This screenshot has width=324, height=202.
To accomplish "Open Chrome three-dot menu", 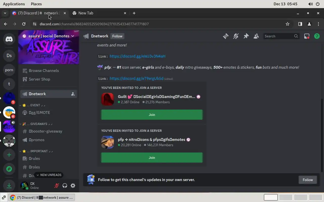I will (318, 24).
